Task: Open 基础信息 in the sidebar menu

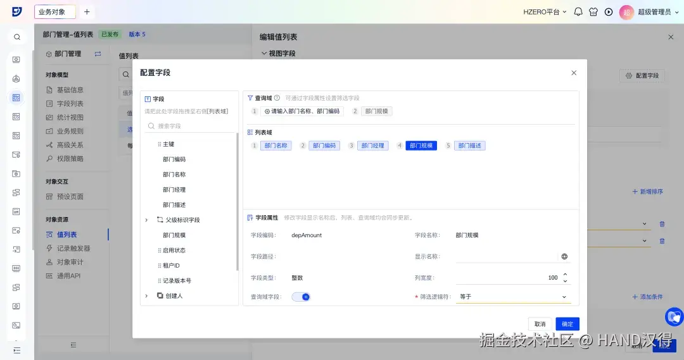Action: (70, 90)
